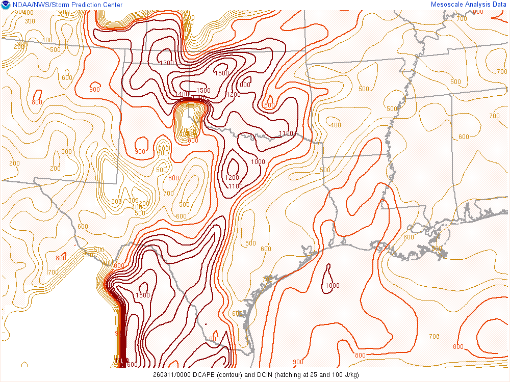The width and height of the screenshot is (510, 382).
Task: Click the 900 label at Texas southern tip
Action: click(214, 339)
